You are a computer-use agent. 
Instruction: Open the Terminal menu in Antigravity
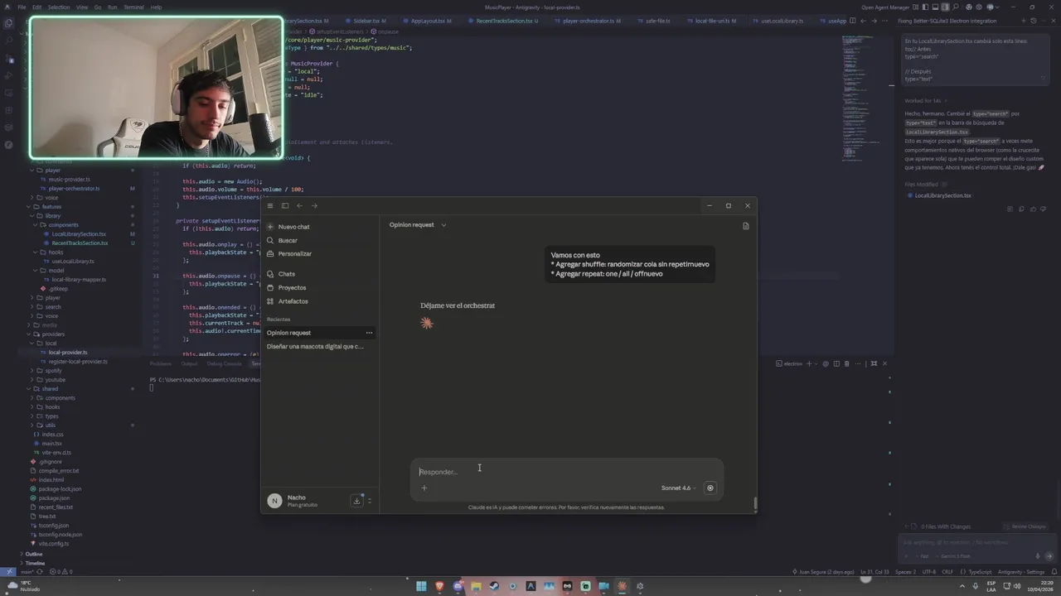133,7
